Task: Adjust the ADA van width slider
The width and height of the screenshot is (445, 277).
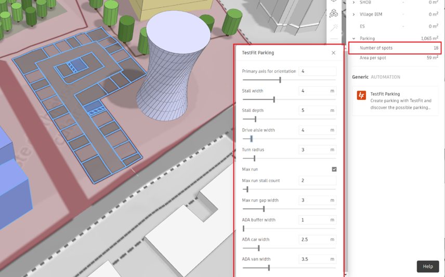Action: pyautogui.click(x=269, y=268)
